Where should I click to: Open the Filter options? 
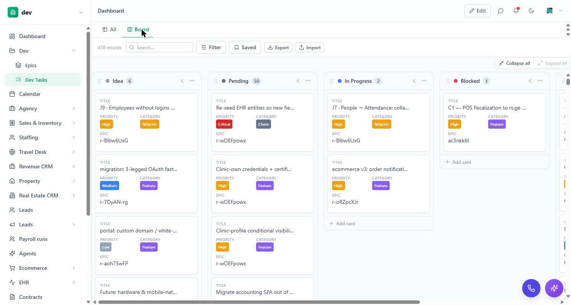tap(211, 47)
